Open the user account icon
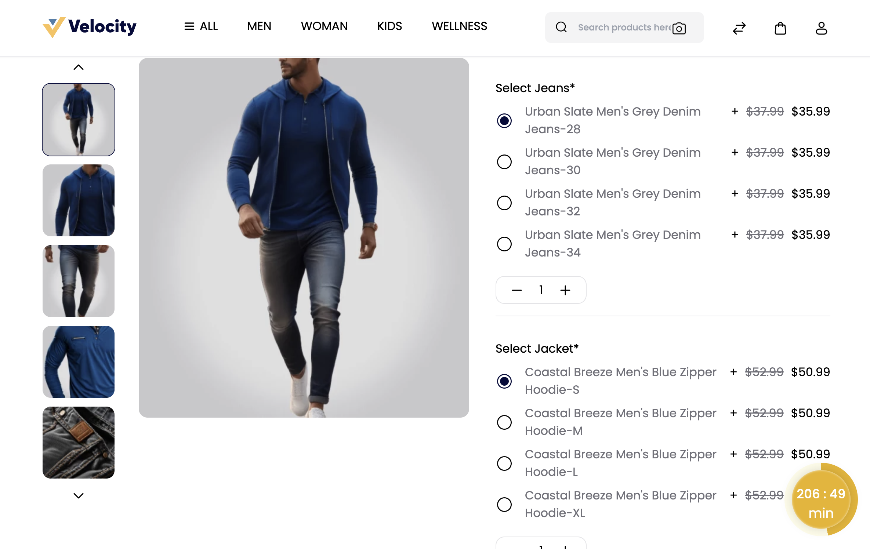Screen dimensions: 870x549 pyautogui.click(x=821, y=28)
